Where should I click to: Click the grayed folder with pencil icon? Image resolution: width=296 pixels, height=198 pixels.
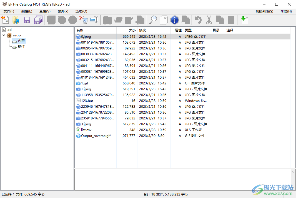coord(129,20)
